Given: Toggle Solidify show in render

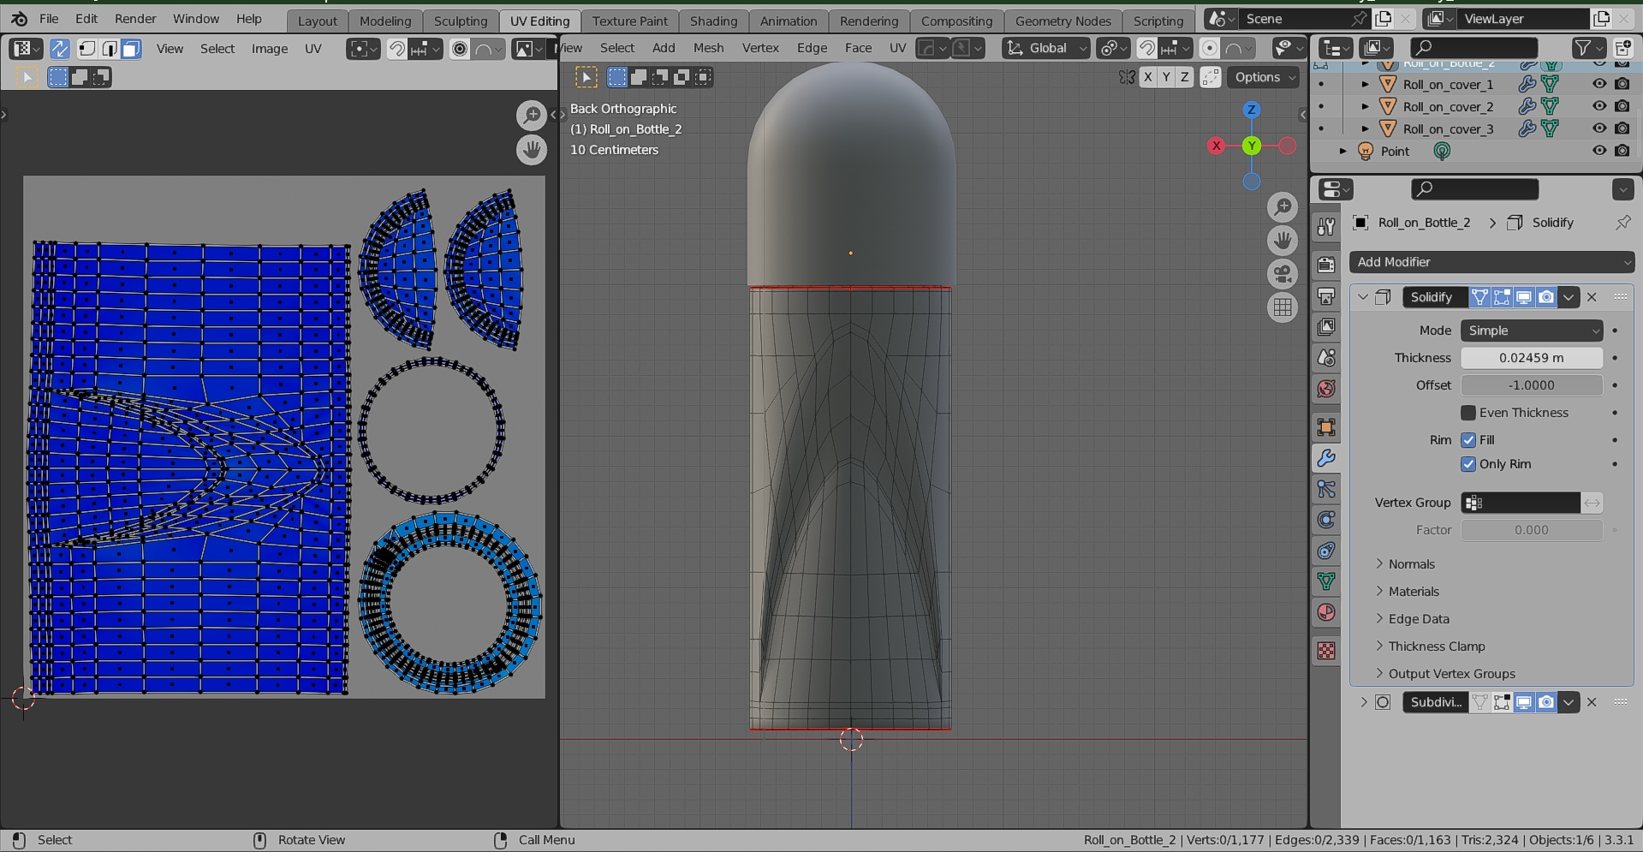Looking at the screenshot, I should (x=1546, y=297).
